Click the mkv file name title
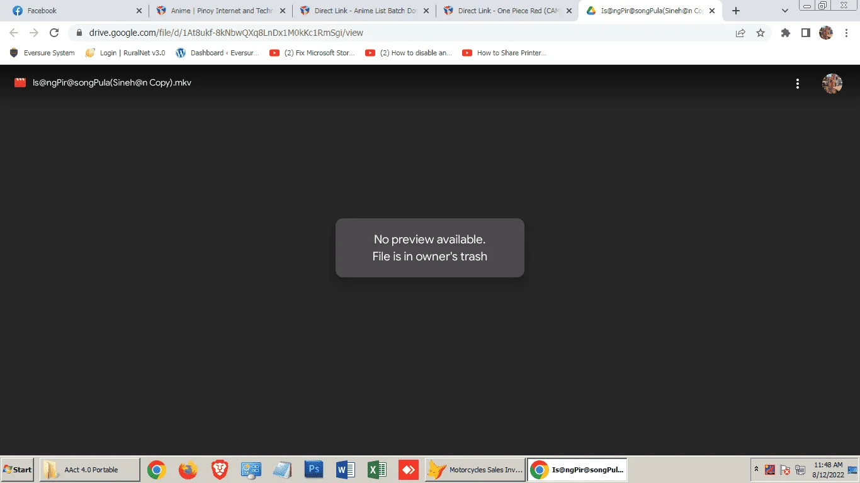860x483 pixels. click(x=112, y=82)
